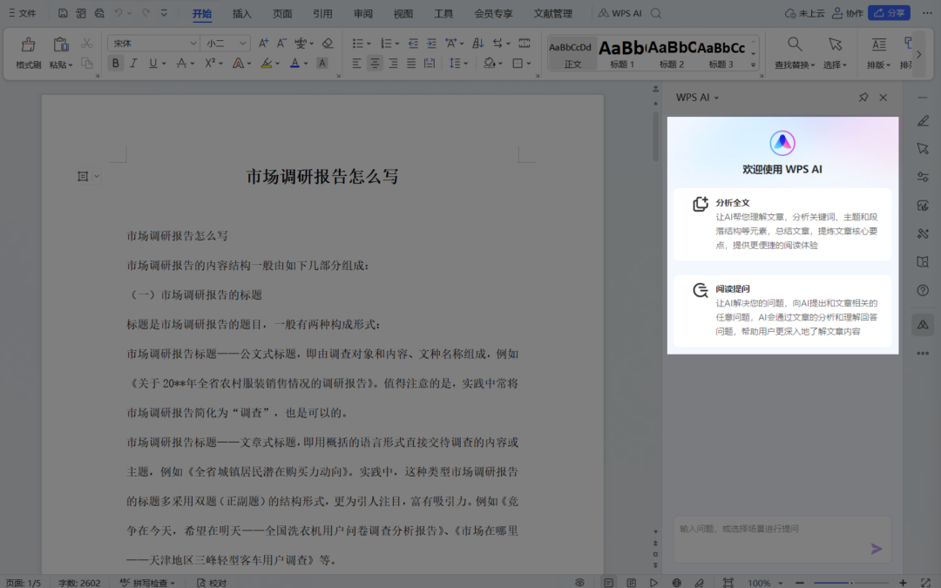Click the 分享 share button
This screenshot has height=588, width=941.
pos(889,12)
